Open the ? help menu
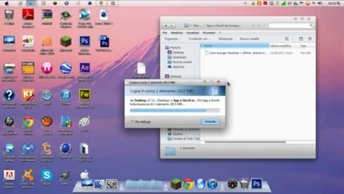The image size is (344, 194). point(220,33)
